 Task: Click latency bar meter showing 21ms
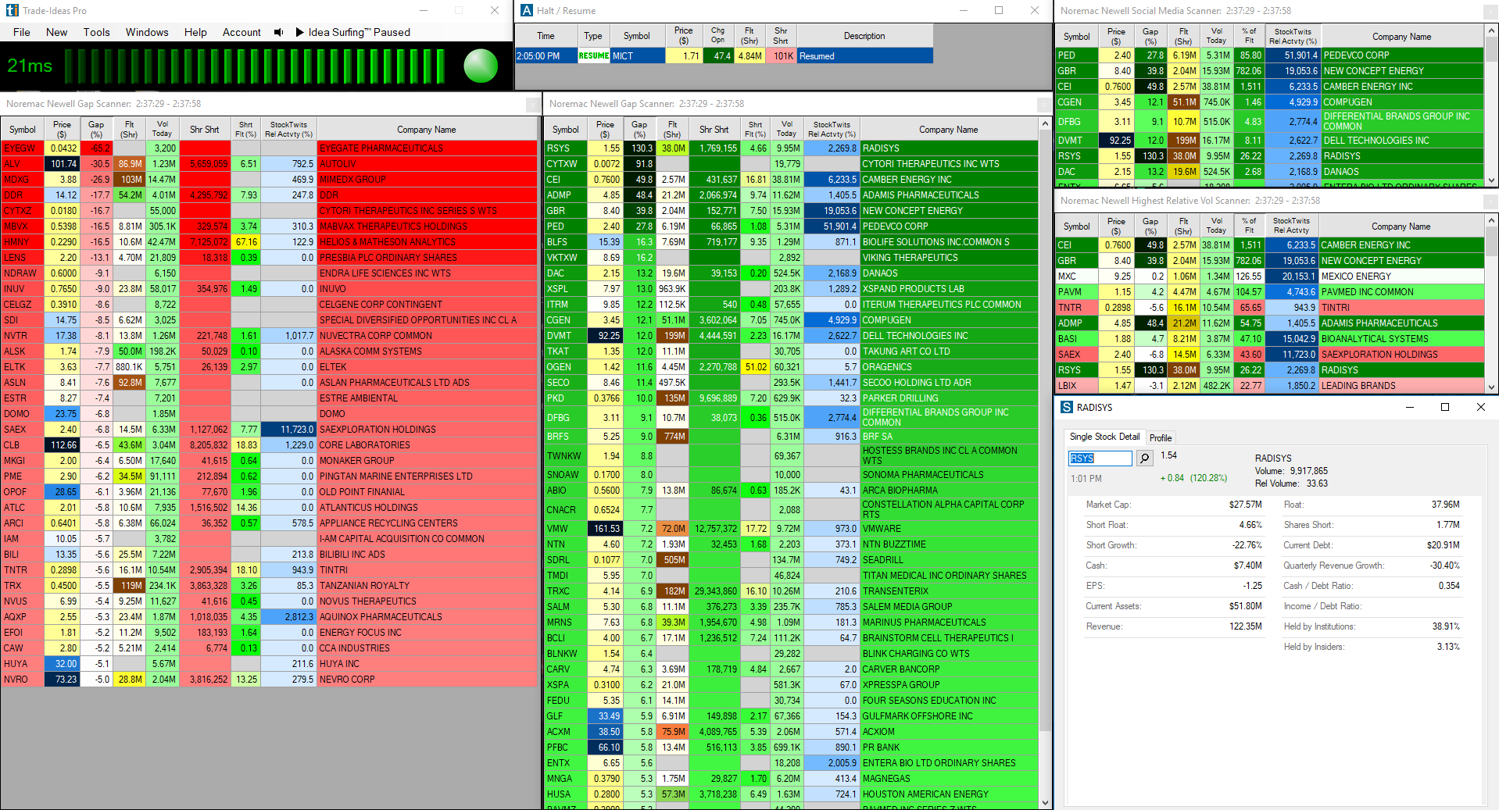(256, 66)
